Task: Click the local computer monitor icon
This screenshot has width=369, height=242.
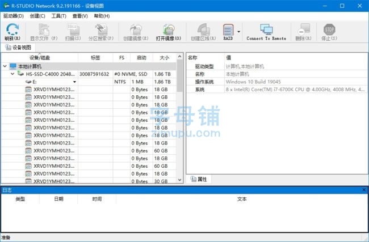Action: (x=13, y=66)
